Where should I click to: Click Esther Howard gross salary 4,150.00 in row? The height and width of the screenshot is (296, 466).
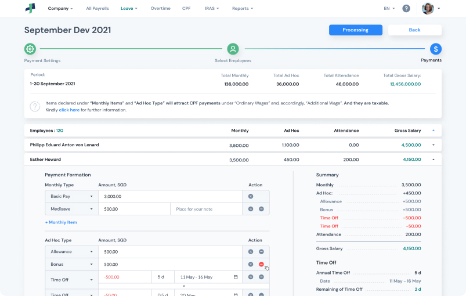click(x=412, y=160)
